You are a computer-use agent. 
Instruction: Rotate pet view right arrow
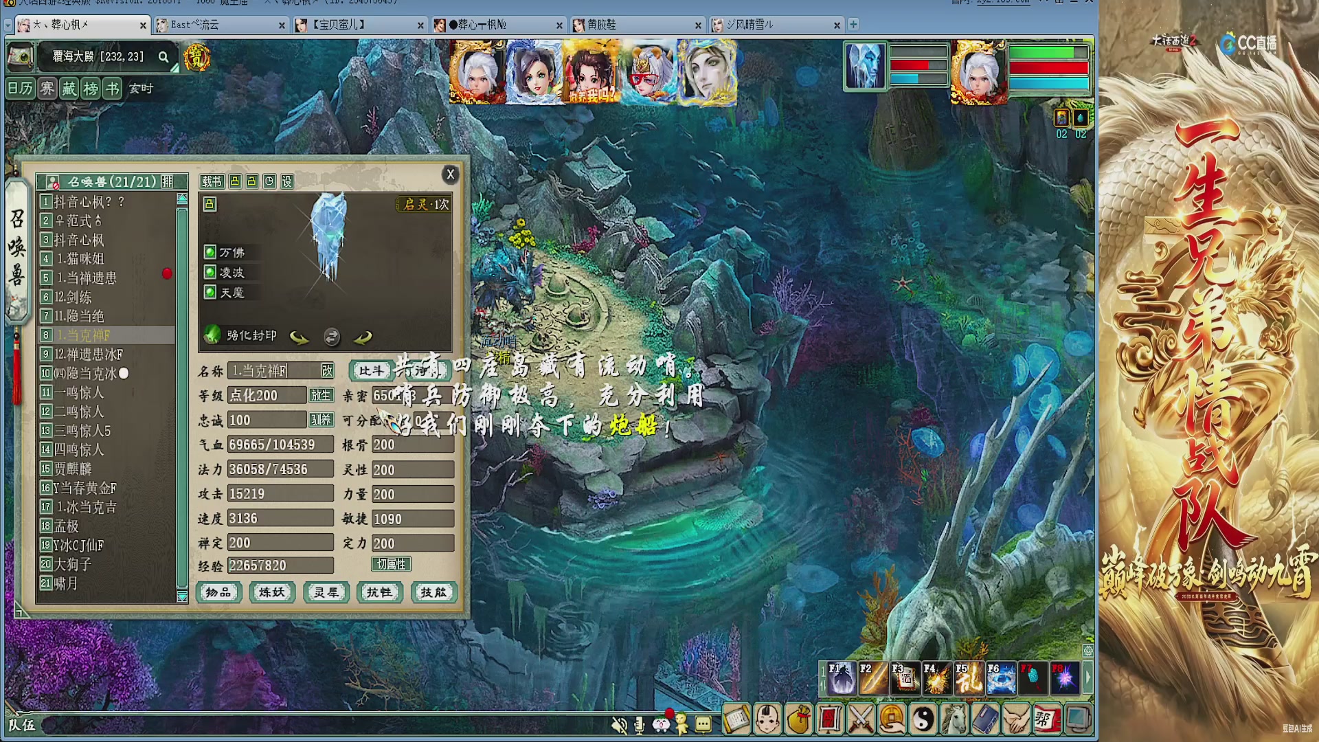[363, 337]
